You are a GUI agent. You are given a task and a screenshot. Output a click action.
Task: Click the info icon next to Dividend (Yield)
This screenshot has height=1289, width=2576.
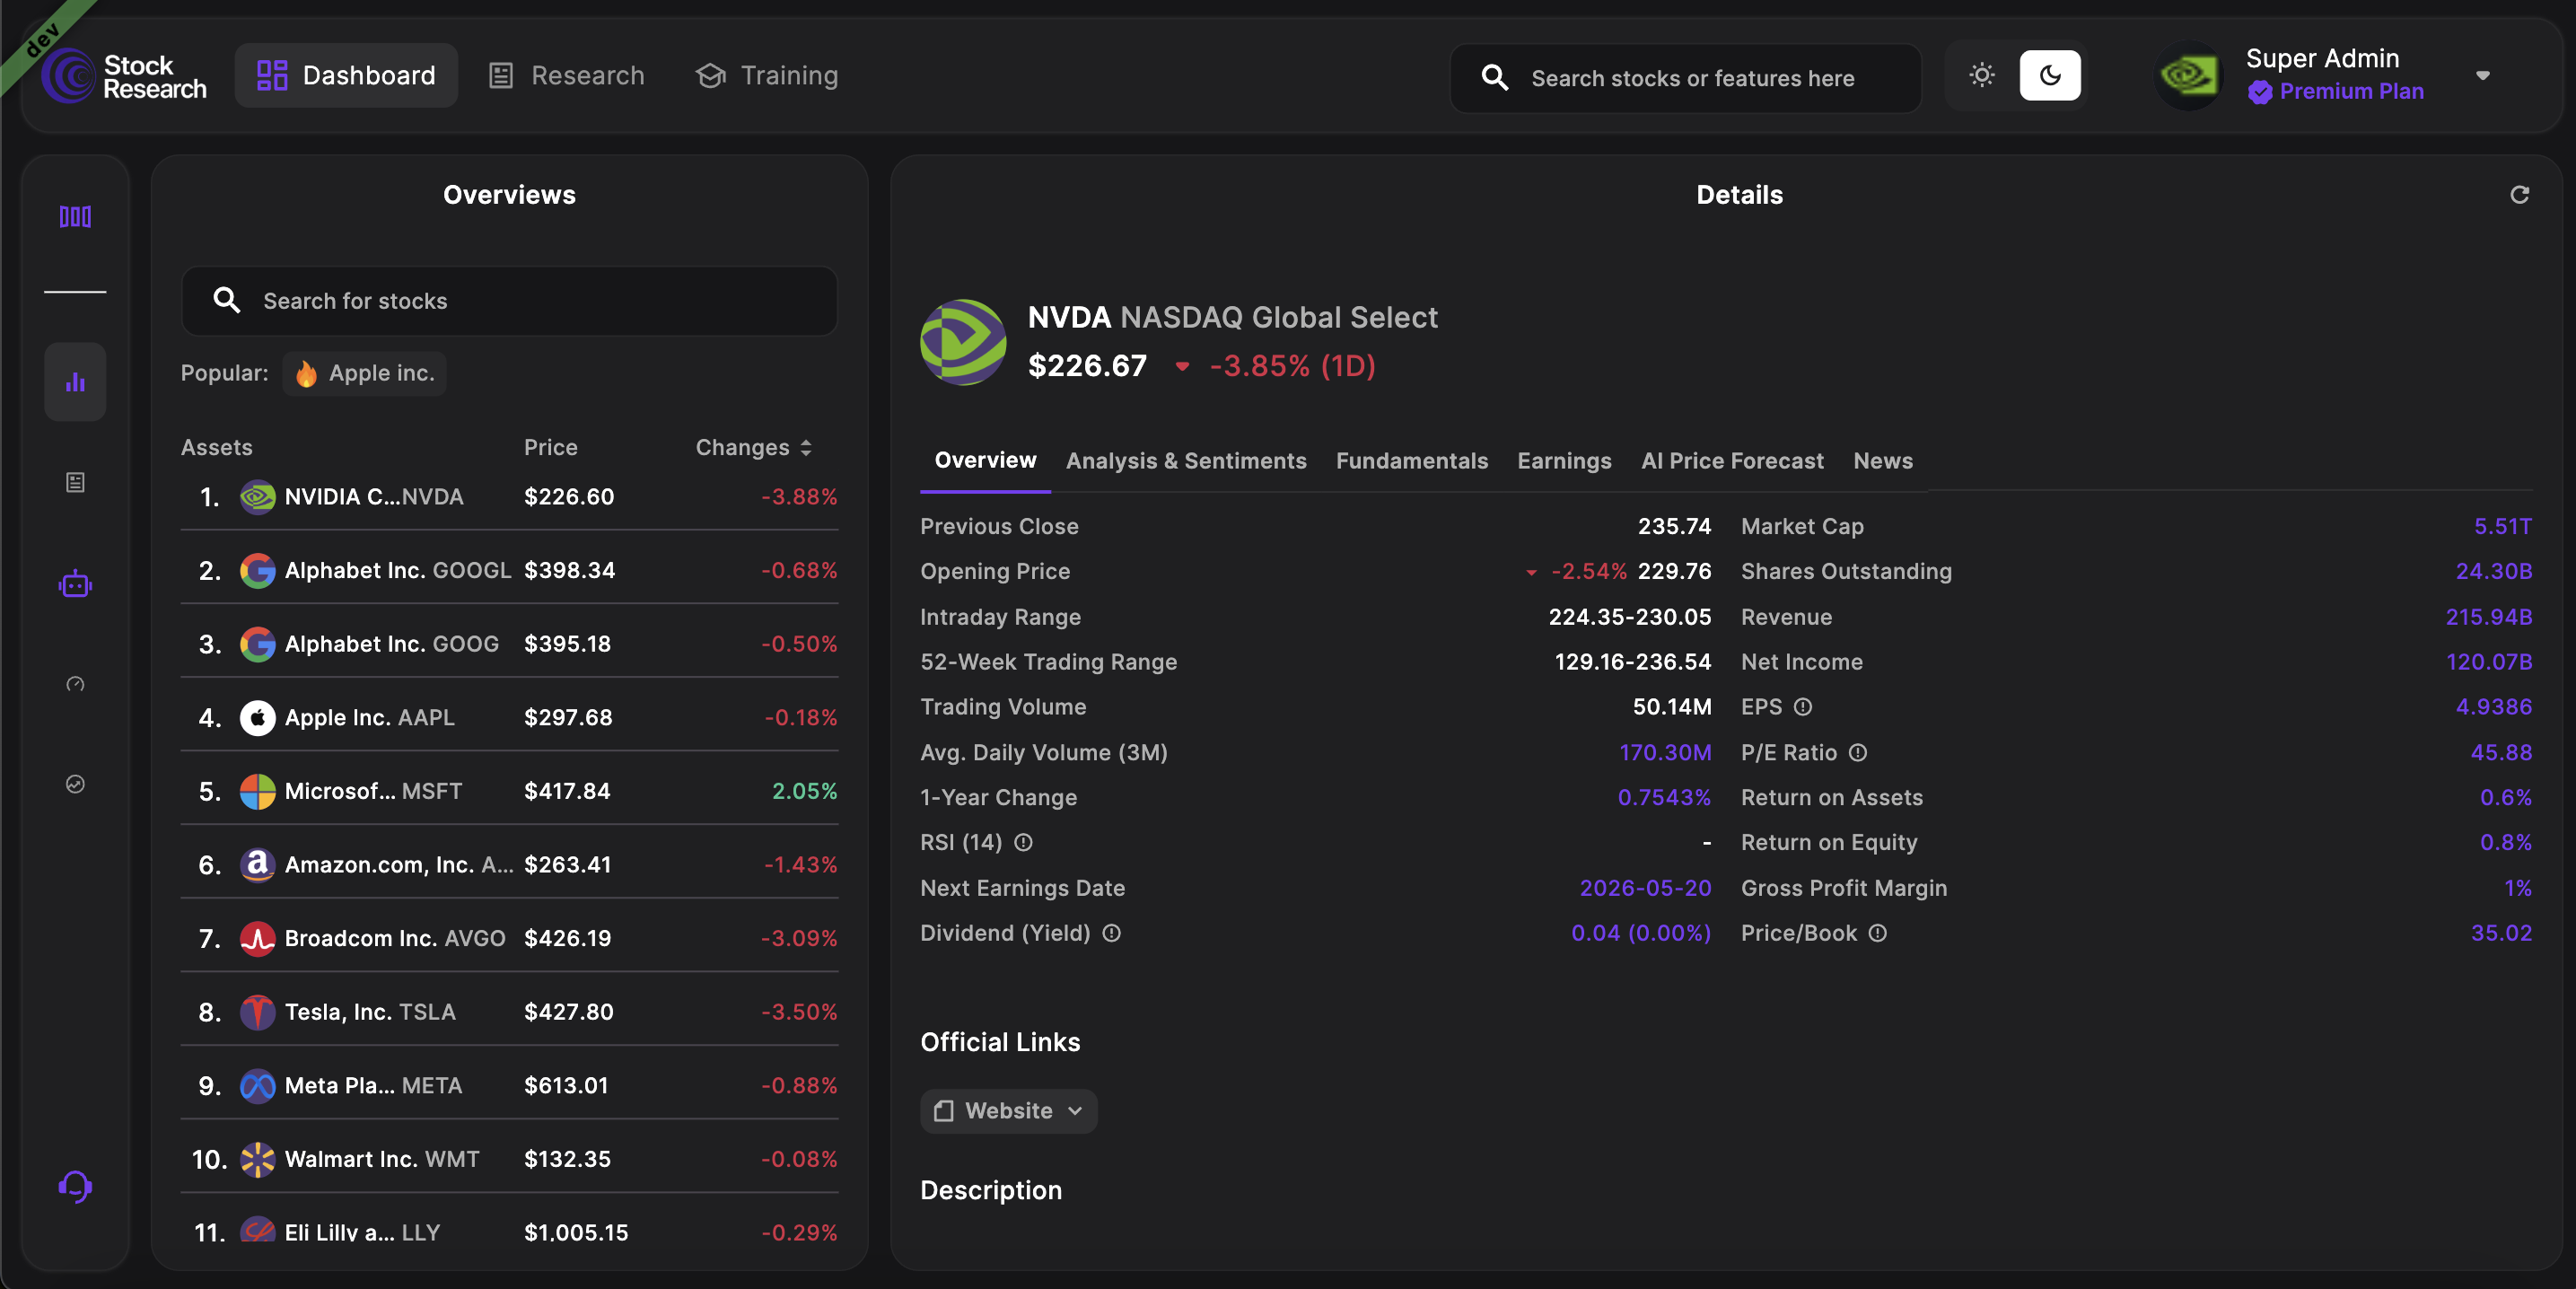[1111, 933]
